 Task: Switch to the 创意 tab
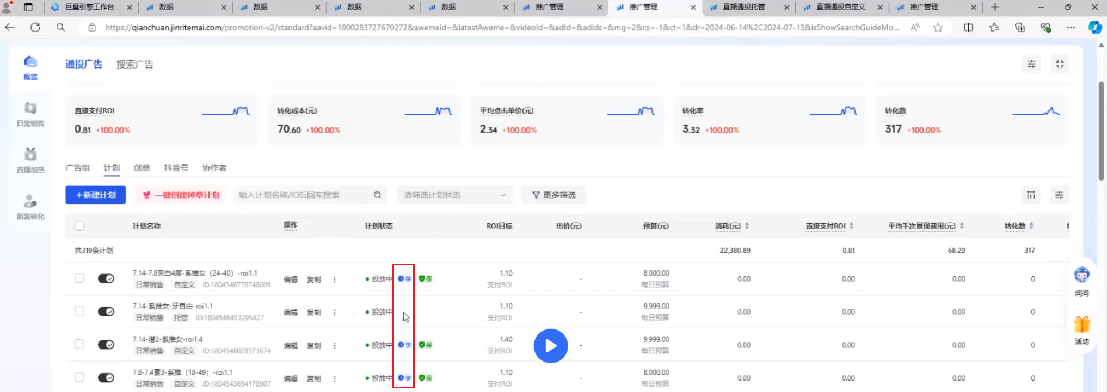(x=142, y=167)
